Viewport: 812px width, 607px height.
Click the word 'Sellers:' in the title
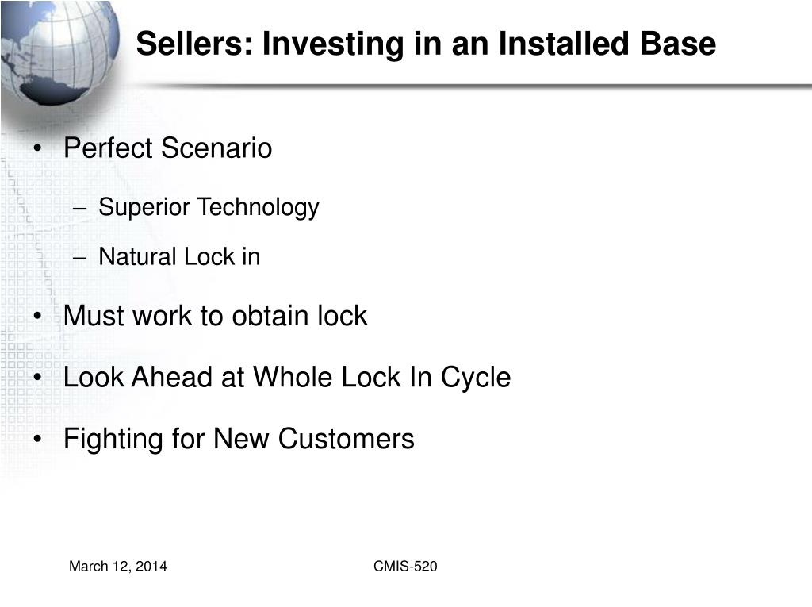pyautogui.click(x=195, y=44)
